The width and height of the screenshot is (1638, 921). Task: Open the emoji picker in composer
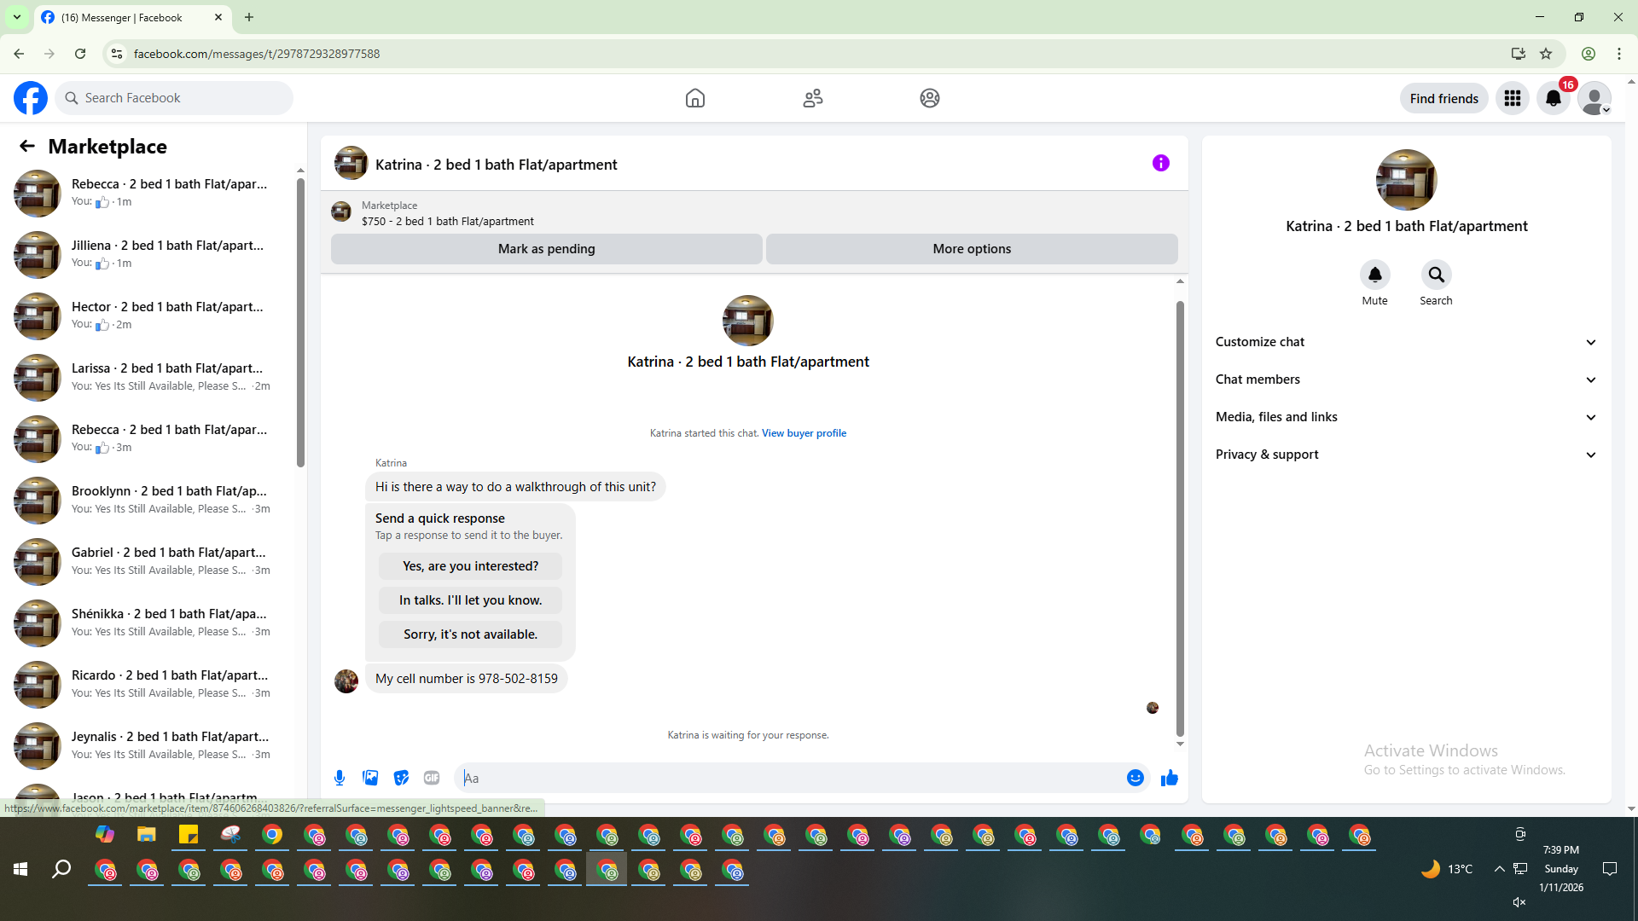pos(1135,778)
